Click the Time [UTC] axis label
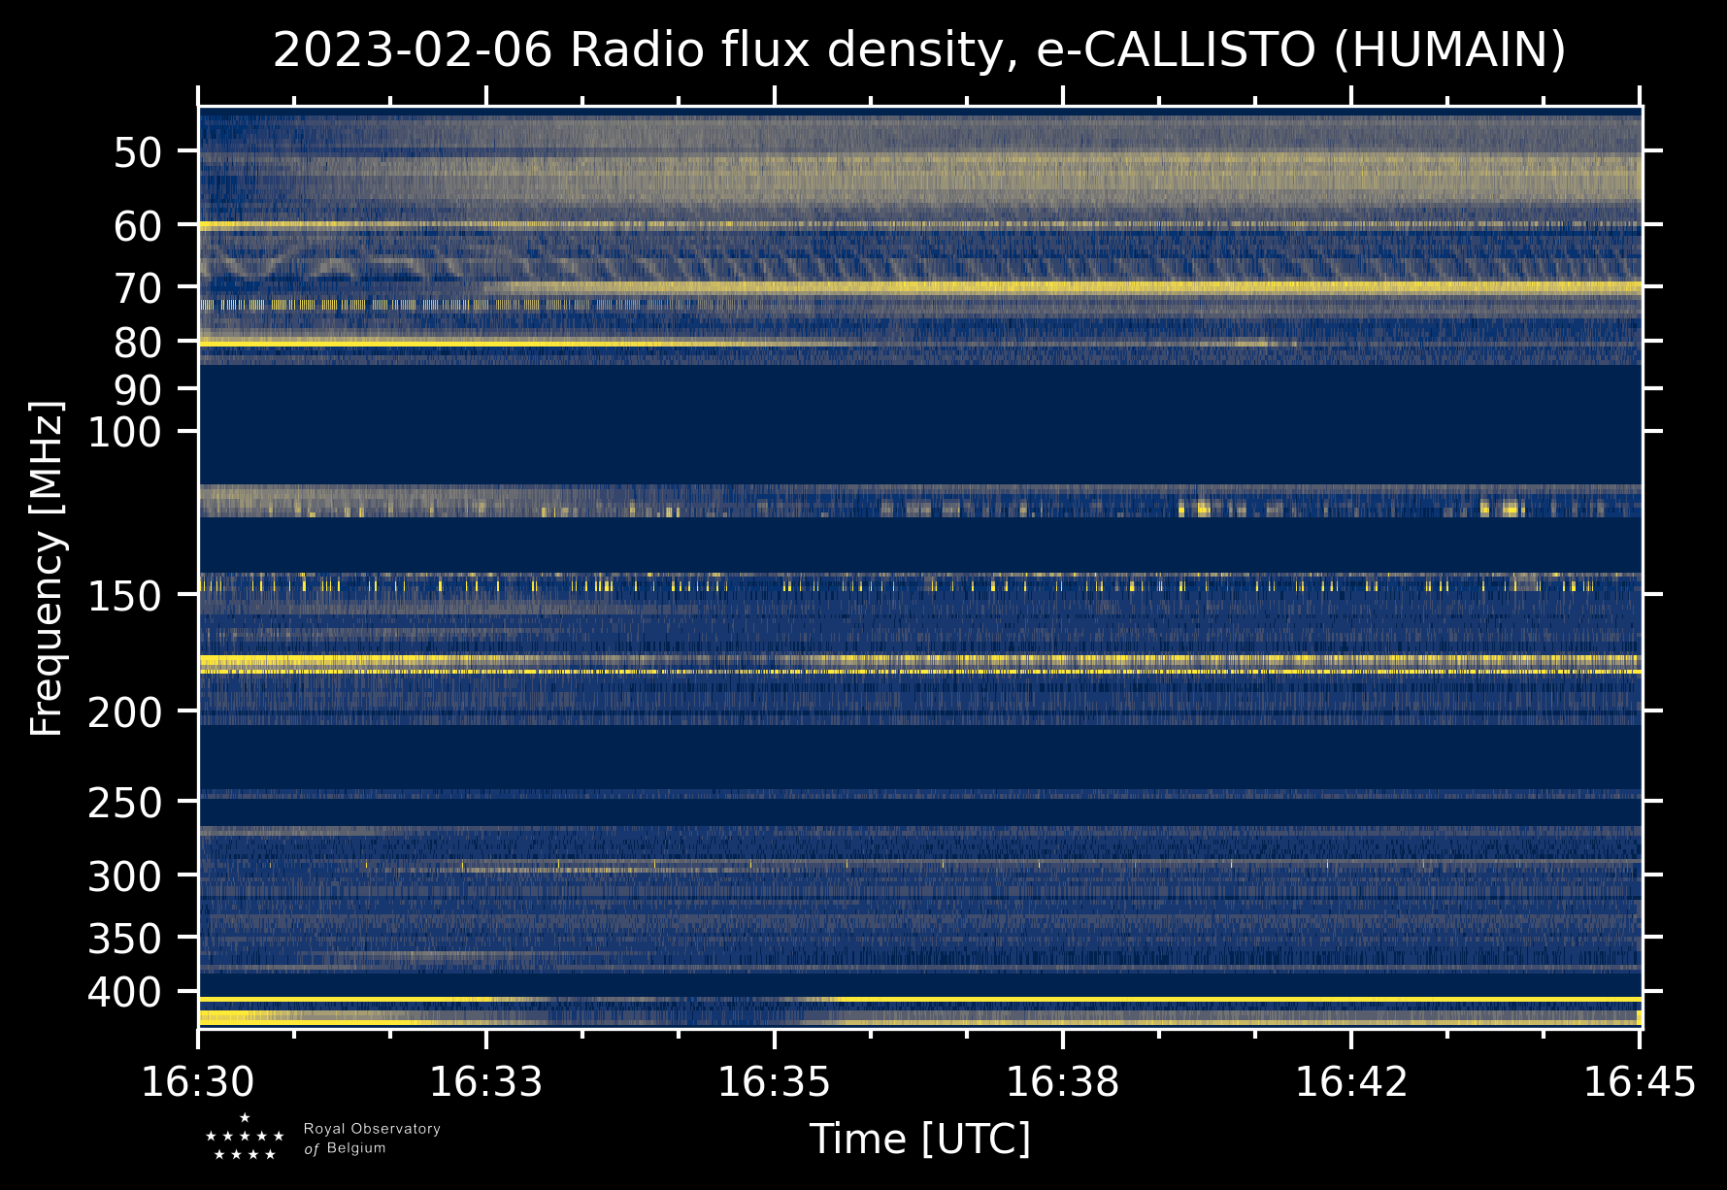This screenshot has width=1727, height=1190. [x=920, y=1139]
